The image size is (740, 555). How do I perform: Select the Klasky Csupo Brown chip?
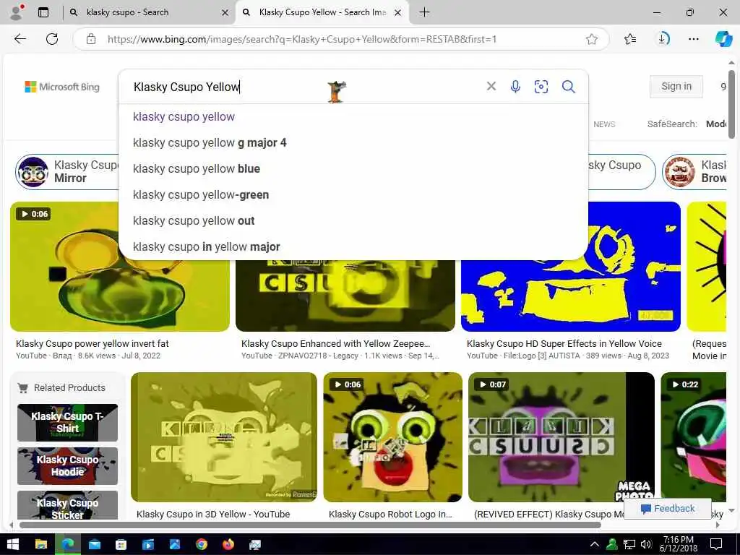(x=694, y=171)
